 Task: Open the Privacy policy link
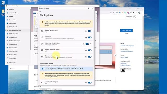click(124, 57)
